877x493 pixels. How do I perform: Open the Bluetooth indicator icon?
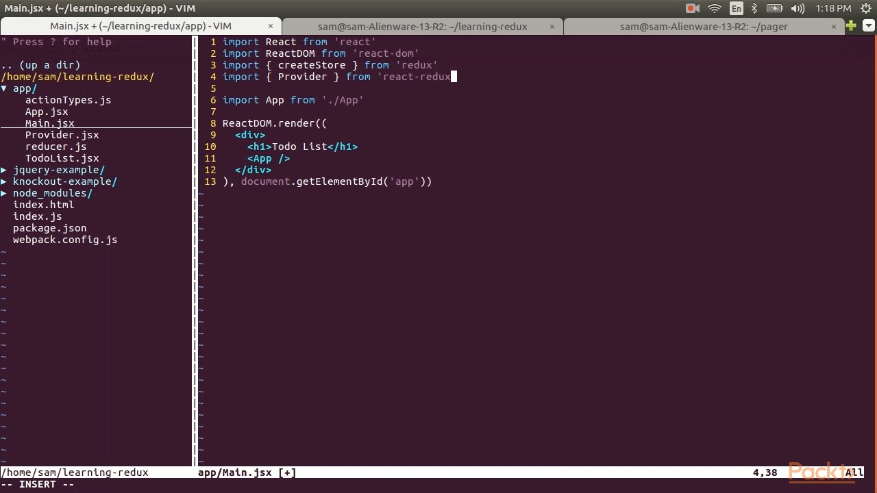click(754, 8)
